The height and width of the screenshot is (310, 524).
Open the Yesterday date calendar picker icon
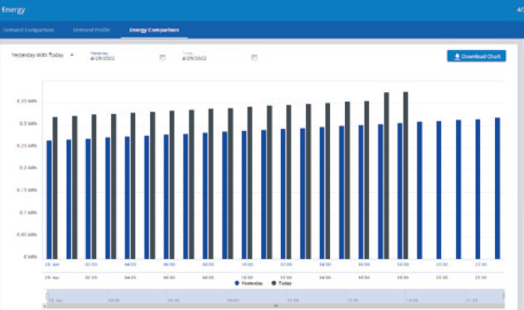[163, 58]
